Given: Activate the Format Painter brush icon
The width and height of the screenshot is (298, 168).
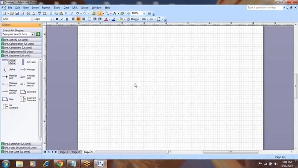Looking at the screenshot, I should coord(71,14).
